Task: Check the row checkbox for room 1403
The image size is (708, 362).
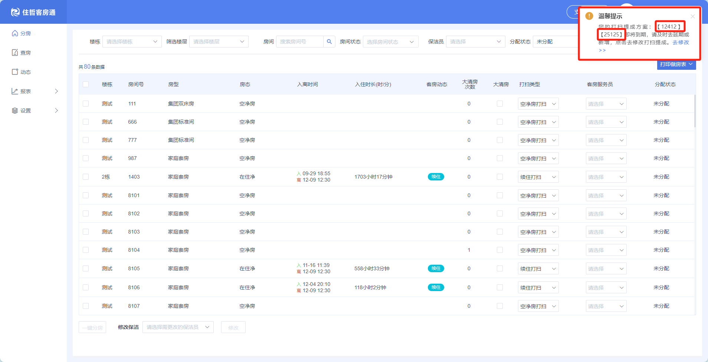Action: tap(86, 177)
